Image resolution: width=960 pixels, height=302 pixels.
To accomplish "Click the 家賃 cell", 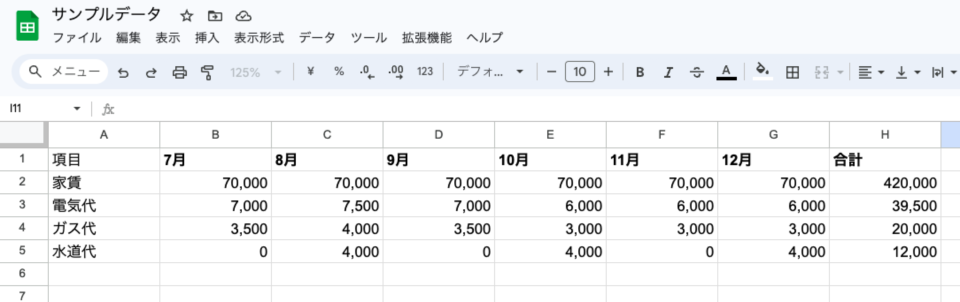I will tap(104, 182).
